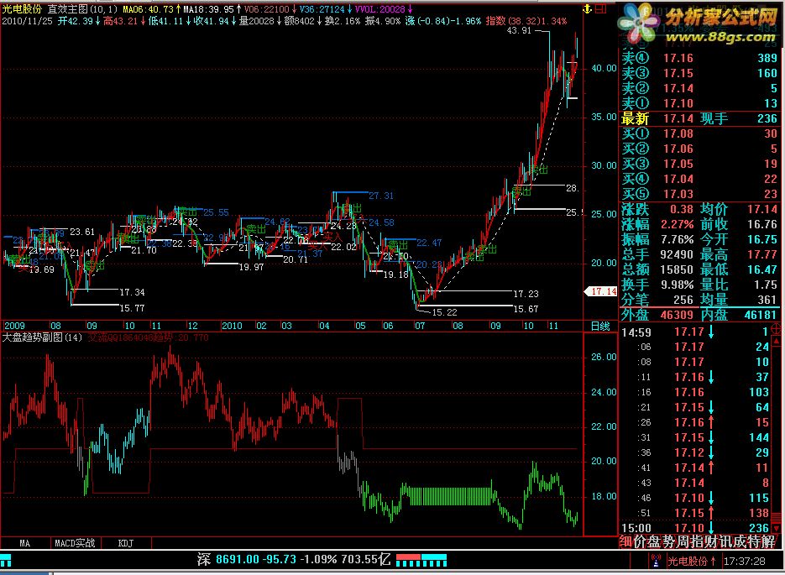Click the yellow anchor icon above the chart
Viewport: 785px width, 575px height.
coord(587,8)
